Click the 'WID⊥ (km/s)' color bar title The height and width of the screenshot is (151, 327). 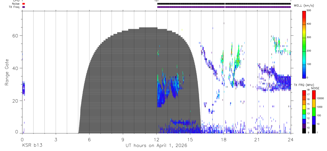coord(304,5)
